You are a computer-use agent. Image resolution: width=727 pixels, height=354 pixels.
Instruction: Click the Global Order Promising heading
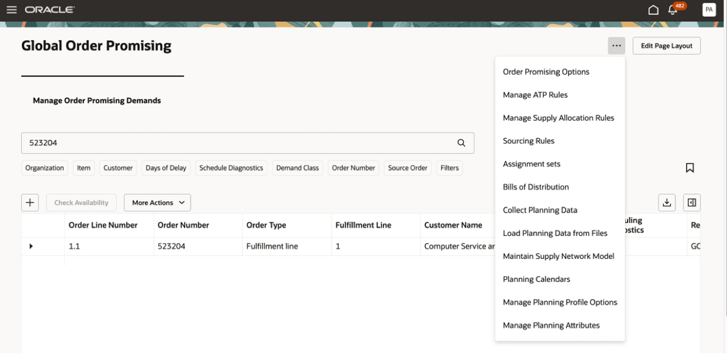click(96, 46)
